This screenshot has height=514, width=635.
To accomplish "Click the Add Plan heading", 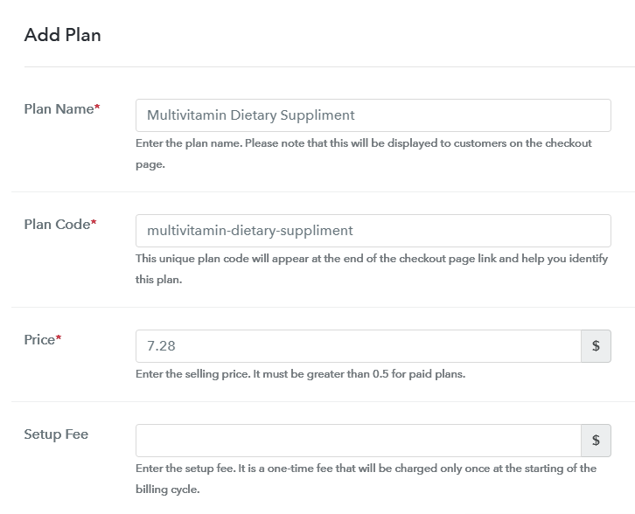I will pyautogui.click(x=62, y=35).
